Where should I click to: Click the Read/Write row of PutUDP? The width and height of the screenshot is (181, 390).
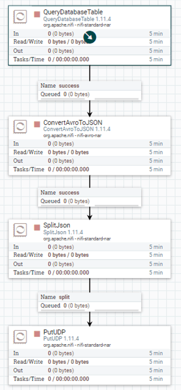pos(89,362)
